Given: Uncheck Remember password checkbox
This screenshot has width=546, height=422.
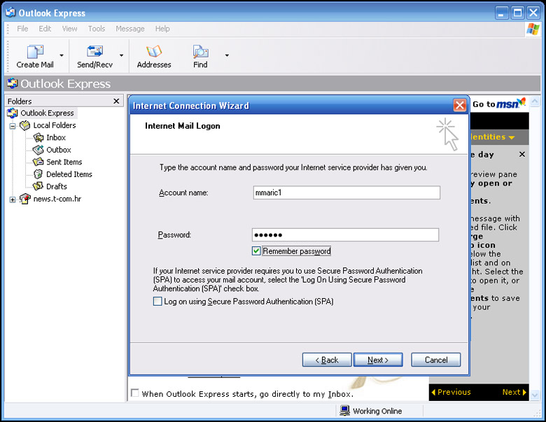Looking at the screenshot, I should click(x=256, y=251).
